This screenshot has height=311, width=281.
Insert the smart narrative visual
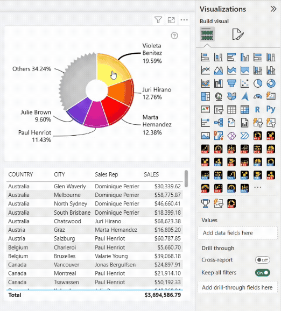pos(231,123)
